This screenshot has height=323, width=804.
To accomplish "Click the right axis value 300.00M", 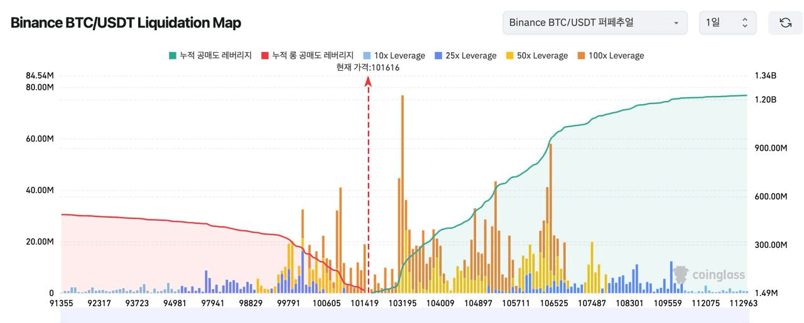I will click(771, 245).
